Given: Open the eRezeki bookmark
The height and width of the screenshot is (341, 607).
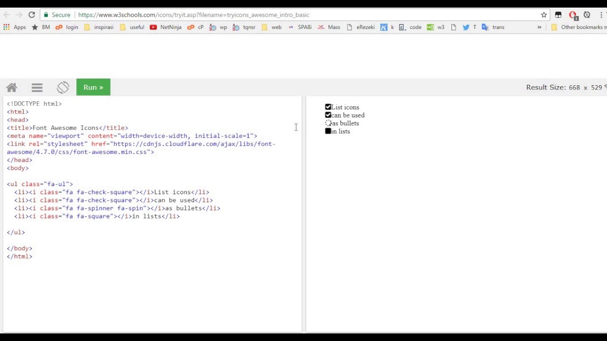Looking at the screenshot, I should point(360,27).
